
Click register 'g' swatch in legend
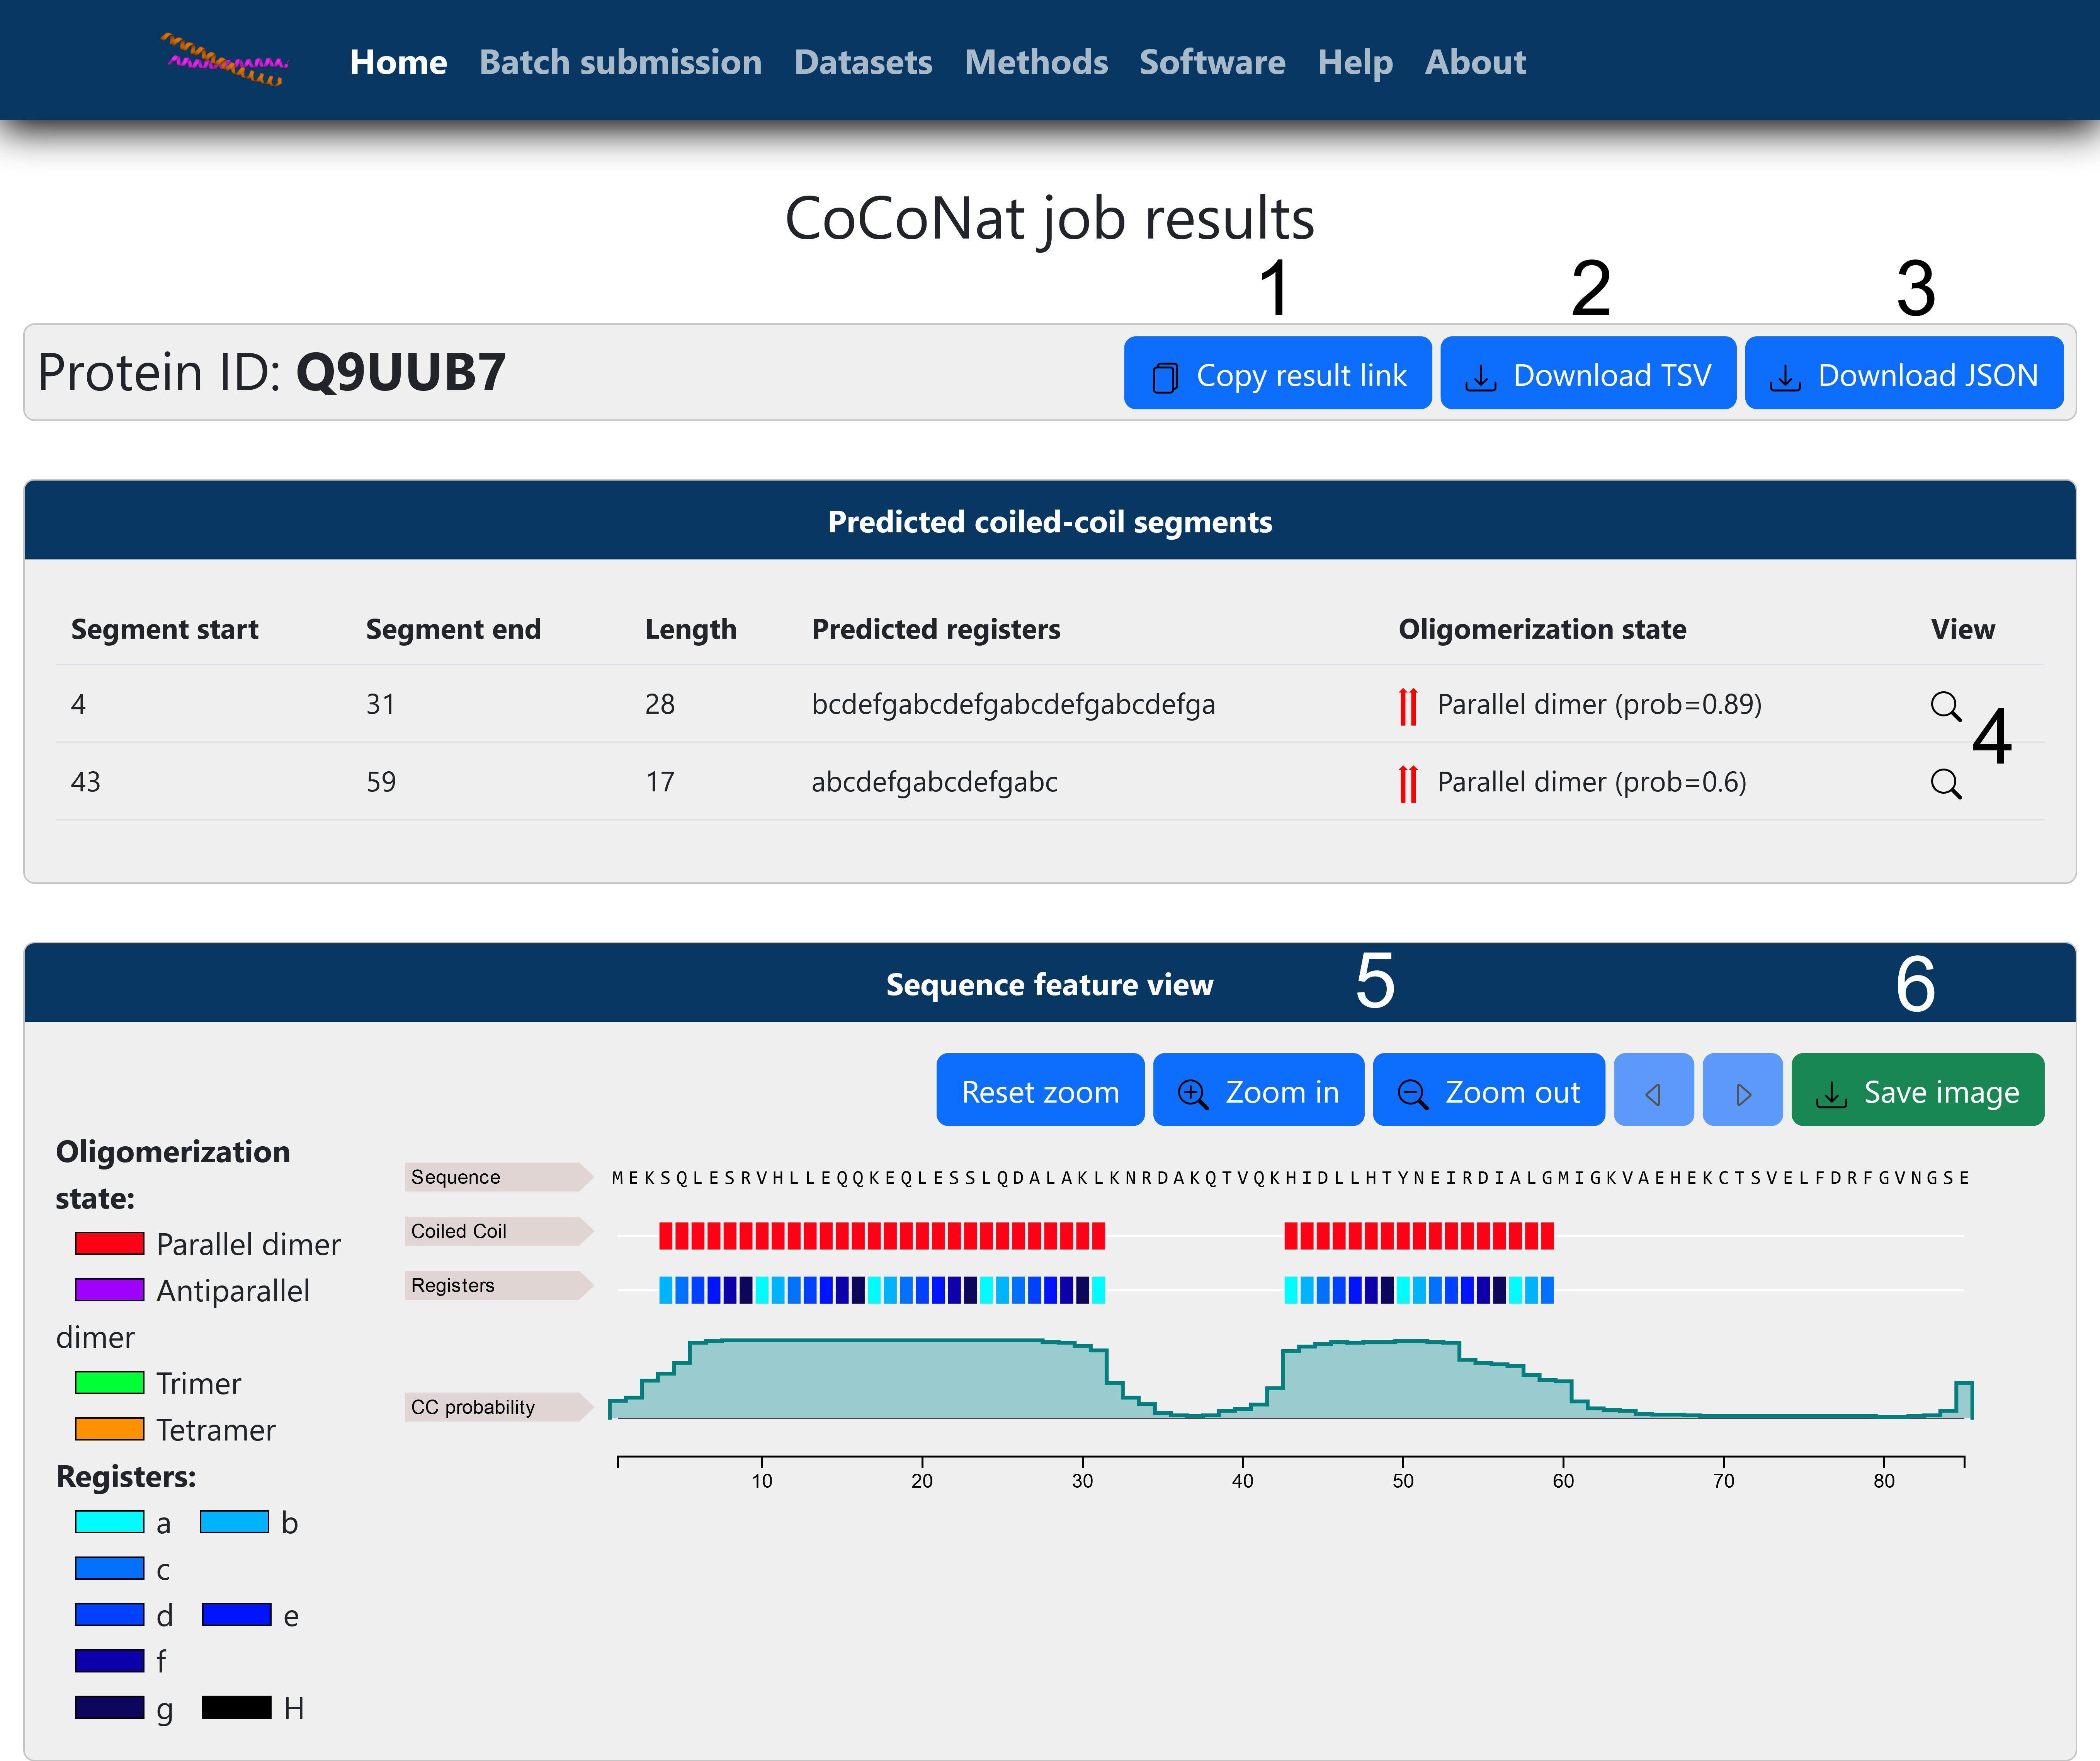pyautogui.click(x=110, y=1707)
